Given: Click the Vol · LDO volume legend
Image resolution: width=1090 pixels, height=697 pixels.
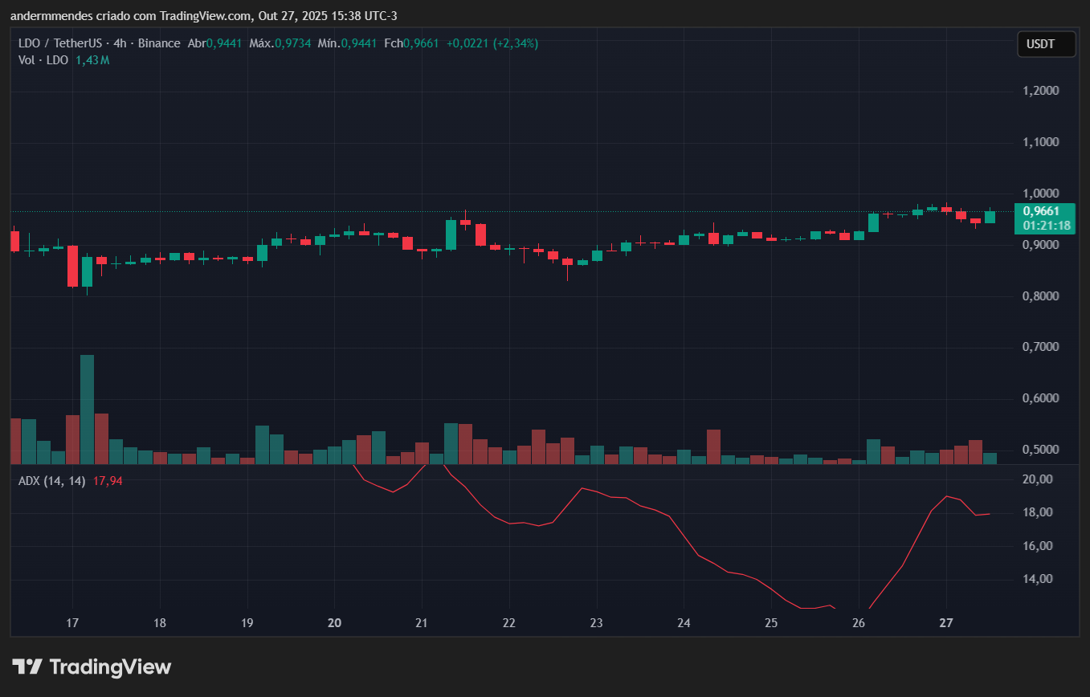Looking at the screenshot, I should tap(43, 59).
